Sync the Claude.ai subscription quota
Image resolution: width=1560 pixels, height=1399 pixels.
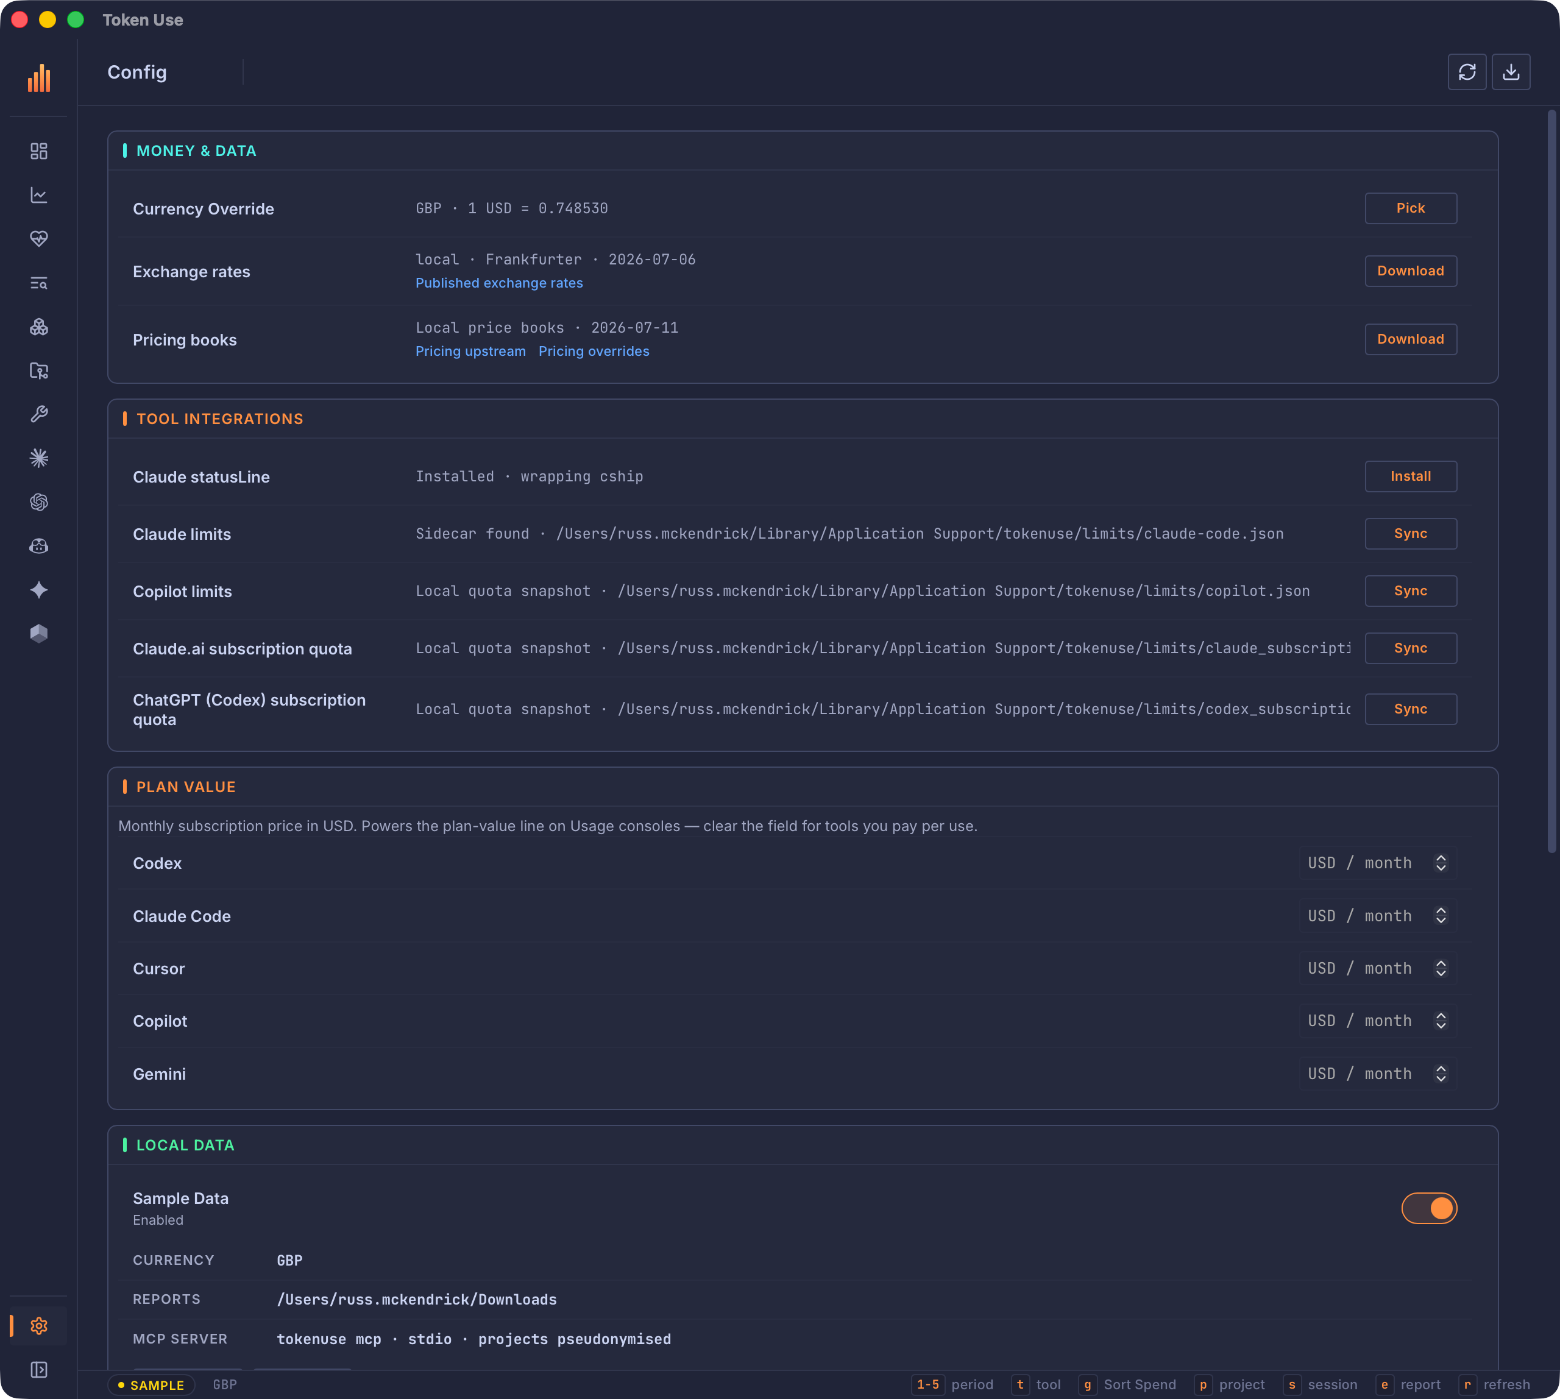click(x=1411, y=648)
